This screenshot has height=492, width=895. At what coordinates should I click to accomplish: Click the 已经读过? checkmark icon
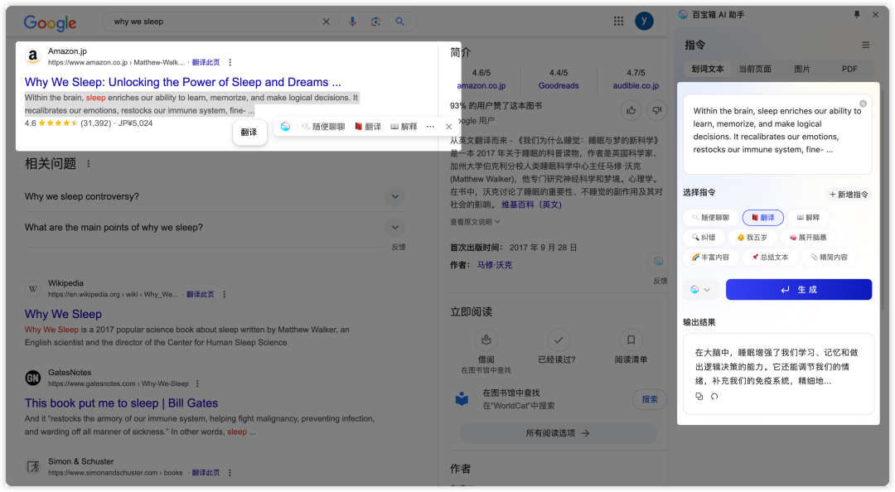coord(559,340)
